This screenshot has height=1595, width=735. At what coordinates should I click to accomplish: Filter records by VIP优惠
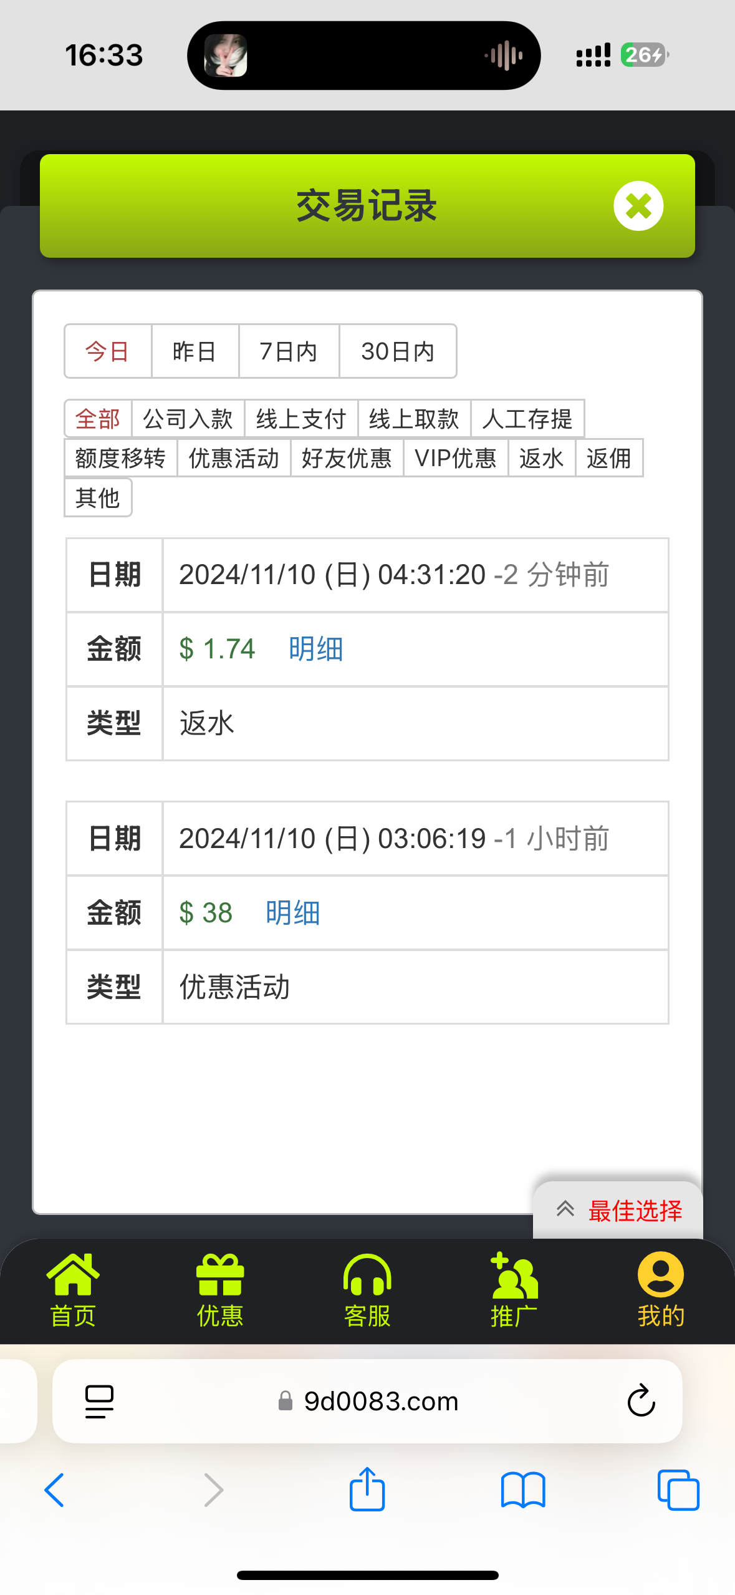(x=456, y=458)
